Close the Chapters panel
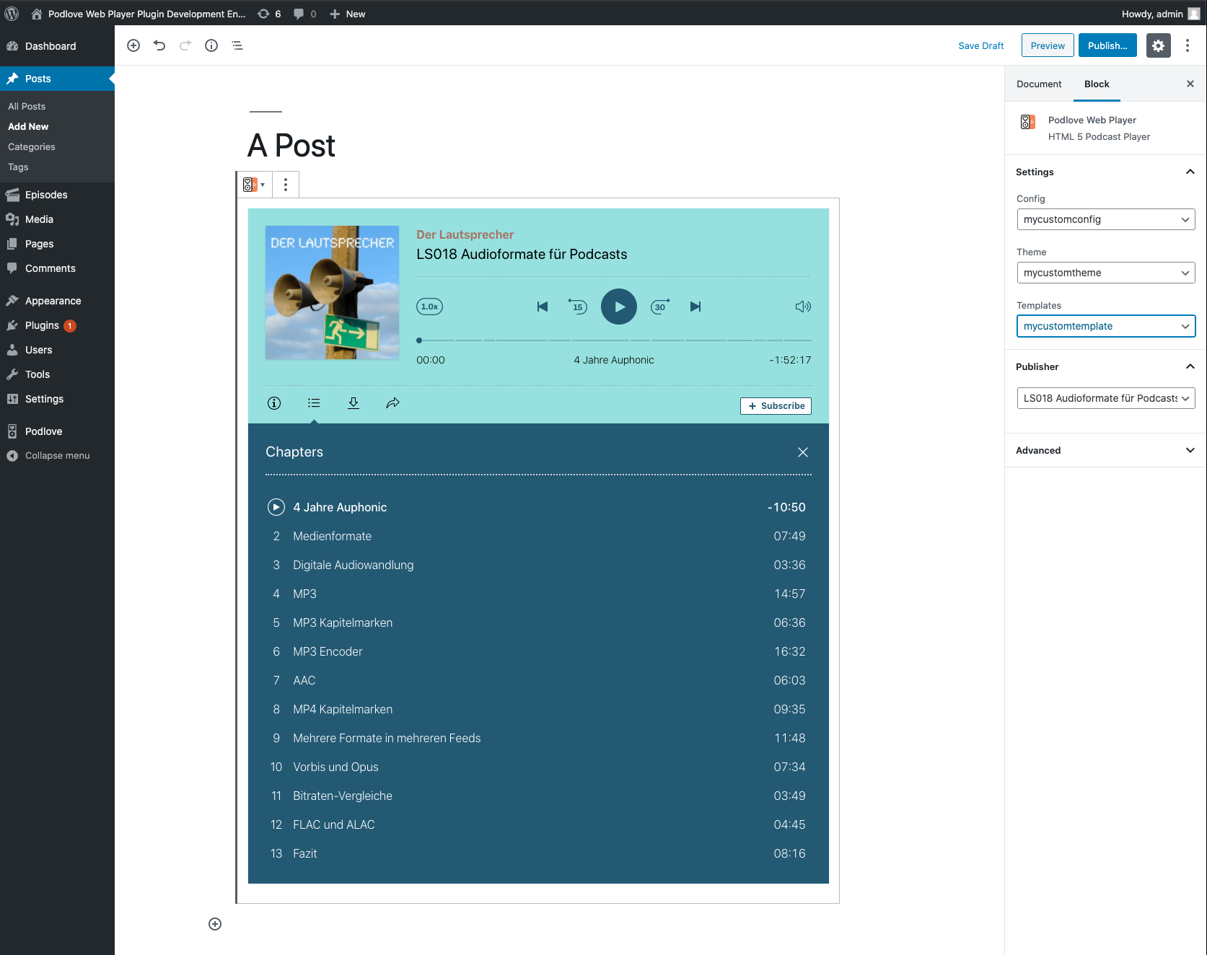1207x955 pixels. [x=803, y=452]
